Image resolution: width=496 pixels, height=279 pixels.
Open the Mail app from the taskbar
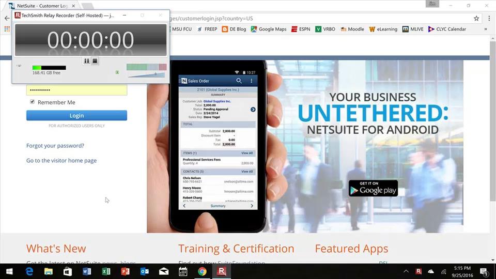click(164, 271)
